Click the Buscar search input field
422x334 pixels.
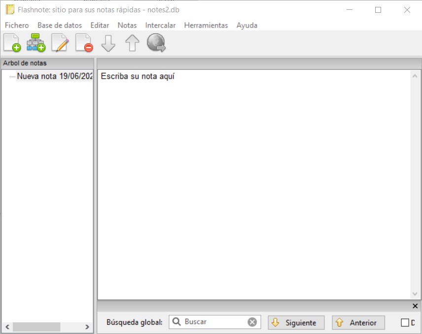click(x=214, y=322)
